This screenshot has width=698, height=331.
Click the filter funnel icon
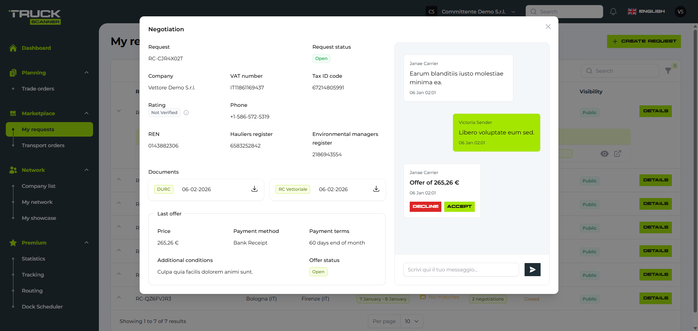pos(668,71)
